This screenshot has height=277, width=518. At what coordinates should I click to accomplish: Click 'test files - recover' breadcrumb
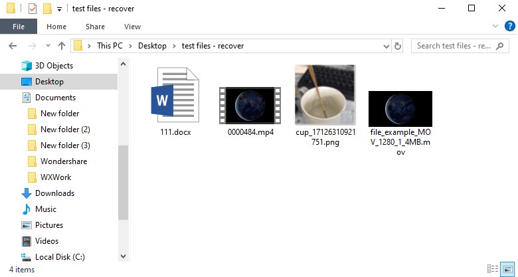click(213, 46)
